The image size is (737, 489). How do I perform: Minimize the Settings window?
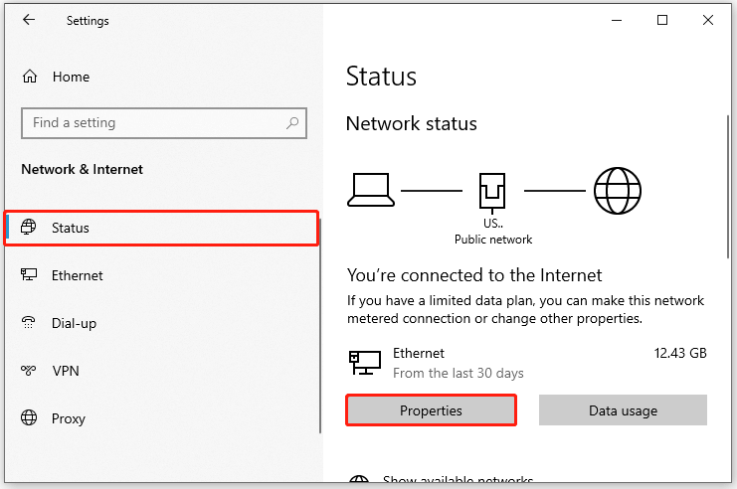[x=617, y=20]
